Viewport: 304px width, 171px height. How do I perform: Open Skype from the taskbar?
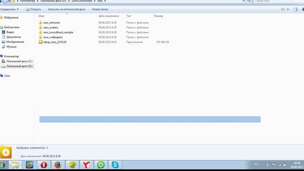pos(115,165)
